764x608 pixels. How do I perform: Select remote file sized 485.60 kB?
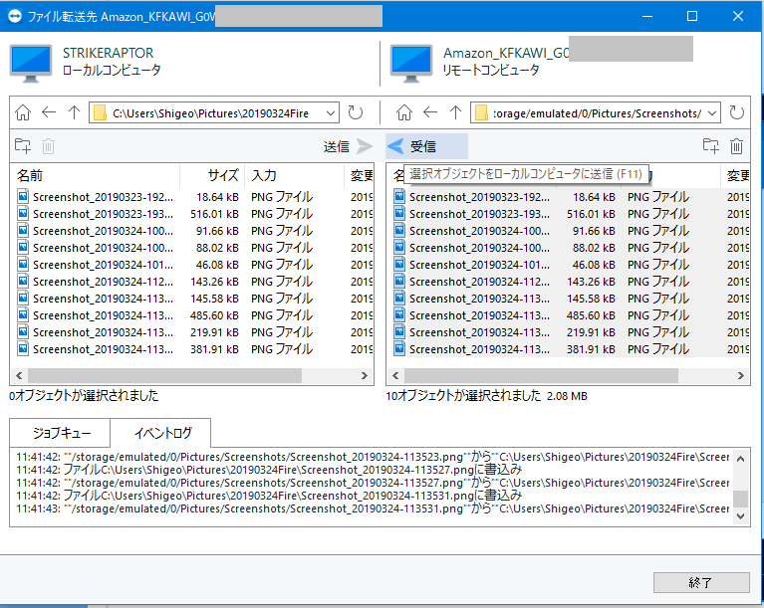pyautogui.click(x=568, y=315)
